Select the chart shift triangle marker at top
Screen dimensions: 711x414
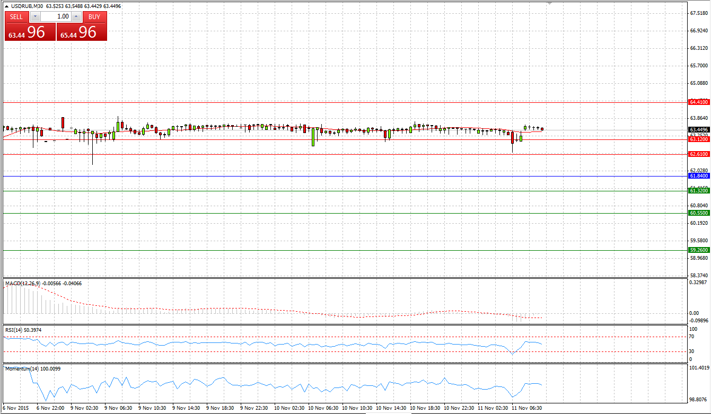click(x=549, y=3)
